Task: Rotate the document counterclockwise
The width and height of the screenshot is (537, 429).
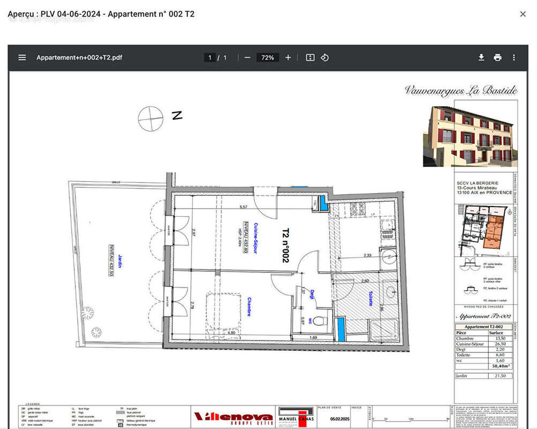Action: [325, 57]
